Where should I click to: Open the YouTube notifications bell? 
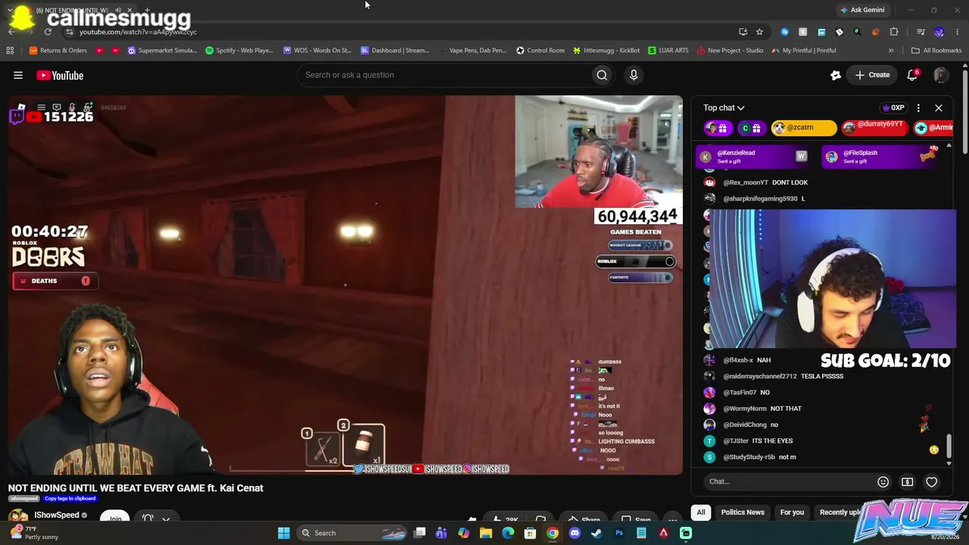[x=912, y=75]
